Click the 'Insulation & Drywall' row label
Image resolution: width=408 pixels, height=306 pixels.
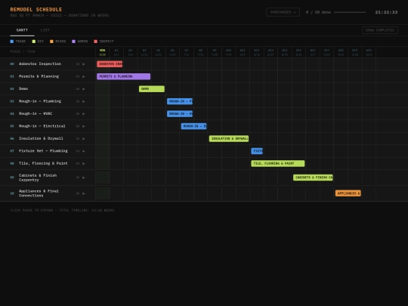41,139
